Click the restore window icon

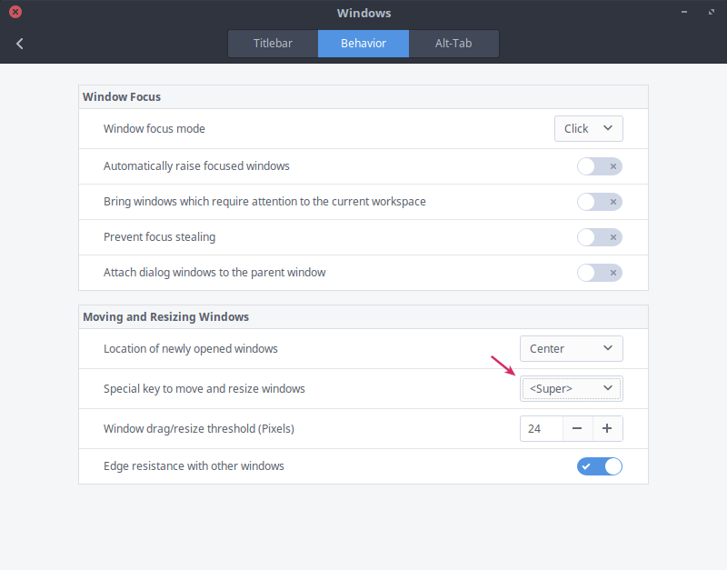point(711,12)
